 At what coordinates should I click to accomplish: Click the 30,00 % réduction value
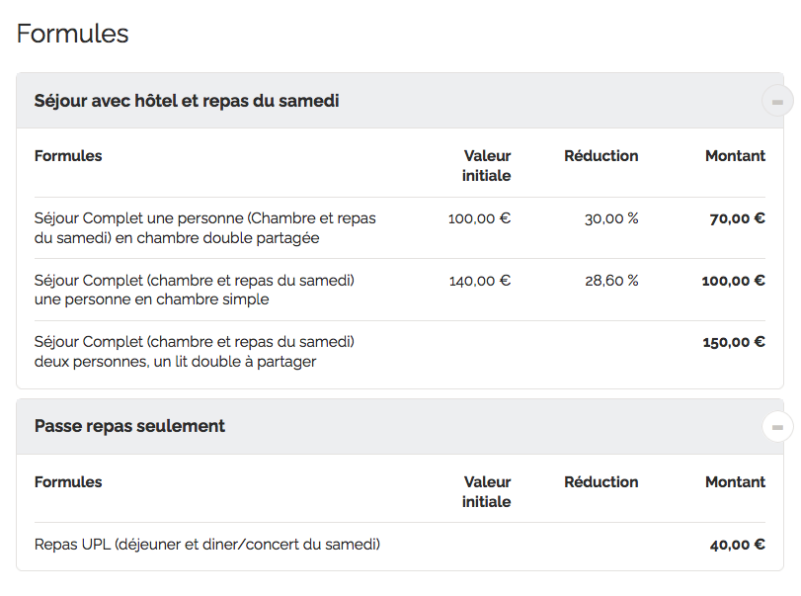[x=611, y=218]
